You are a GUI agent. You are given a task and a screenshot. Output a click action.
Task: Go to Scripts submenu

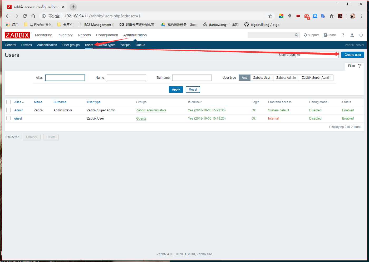click(x=125, y=45)
